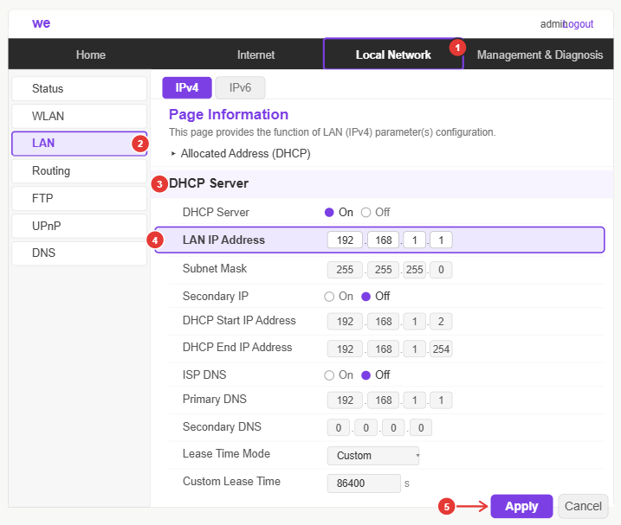Screen dimensions: 621x525
Task: Open the WE logo home link
Action: (42, 23)
